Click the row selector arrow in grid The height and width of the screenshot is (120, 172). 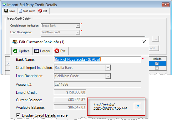(x=8, y=64)
